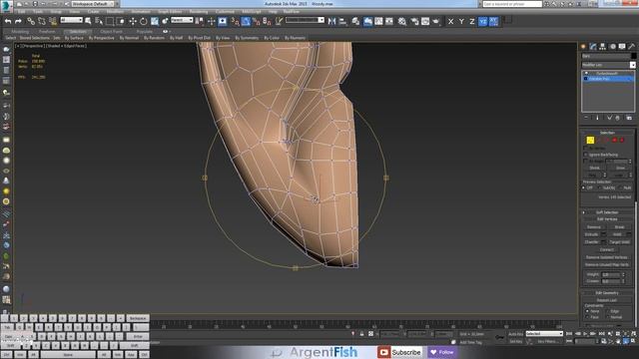Click the Connect button

pyautogui.click(x=607, y=250)
